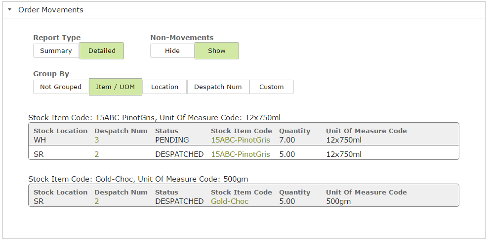Choose Not Grouped option
489x242 pixels.
click(x=61, y=87)
